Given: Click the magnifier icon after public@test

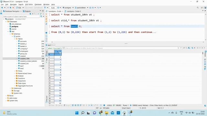Looking at the screenshot, I should pyautogui.click(x=98, y=8).
